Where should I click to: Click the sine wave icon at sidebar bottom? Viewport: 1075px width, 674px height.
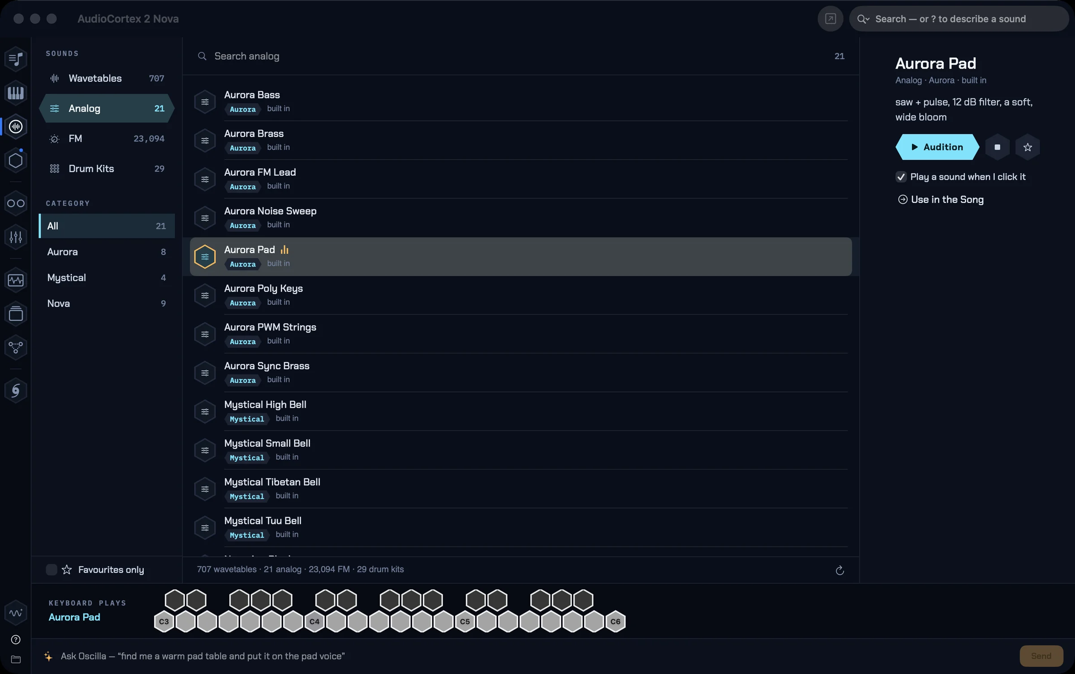16,613
